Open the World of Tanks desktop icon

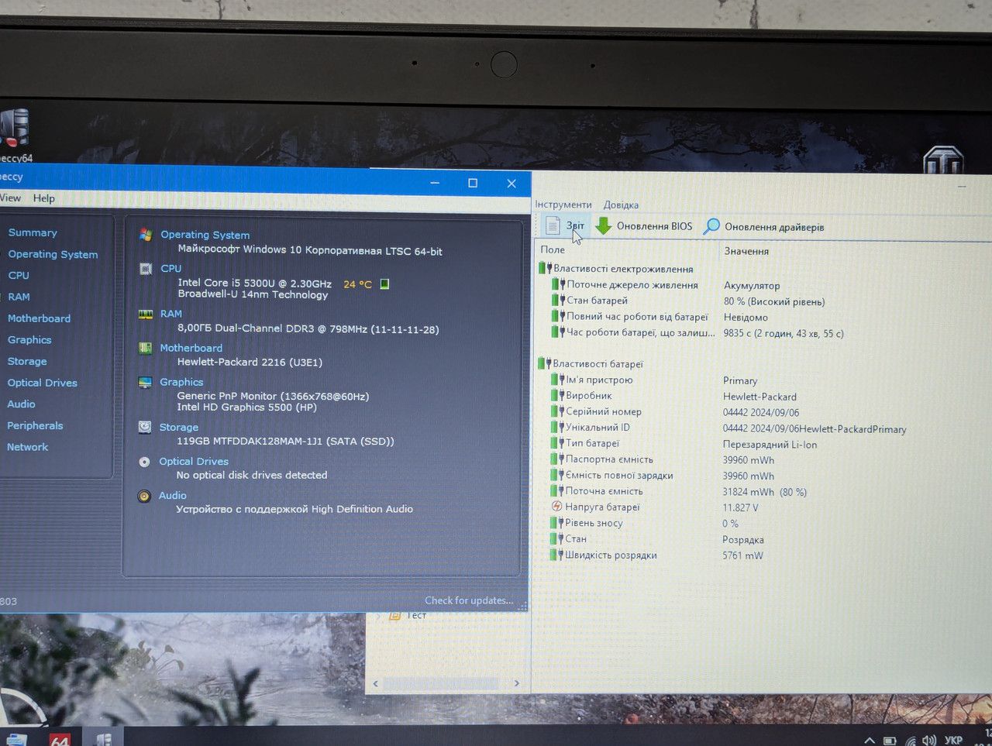point(942,160)
